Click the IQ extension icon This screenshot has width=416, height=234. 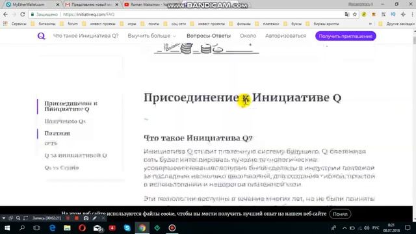pos(393,14)
